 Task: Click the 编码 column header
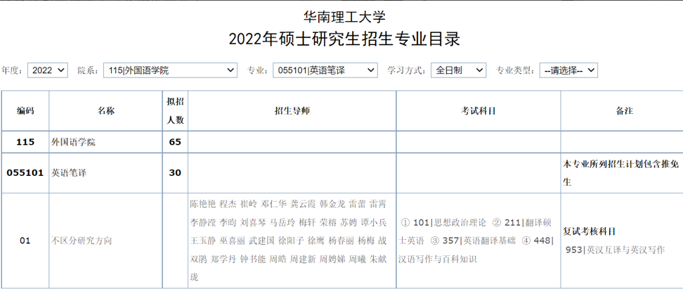25,110
